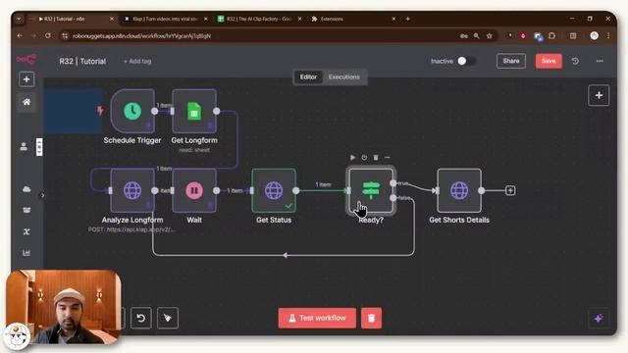Open insights chart icon in sidebar
This screenshot has width=628, height=353.
pyautogui.click(x=26, y=253)
